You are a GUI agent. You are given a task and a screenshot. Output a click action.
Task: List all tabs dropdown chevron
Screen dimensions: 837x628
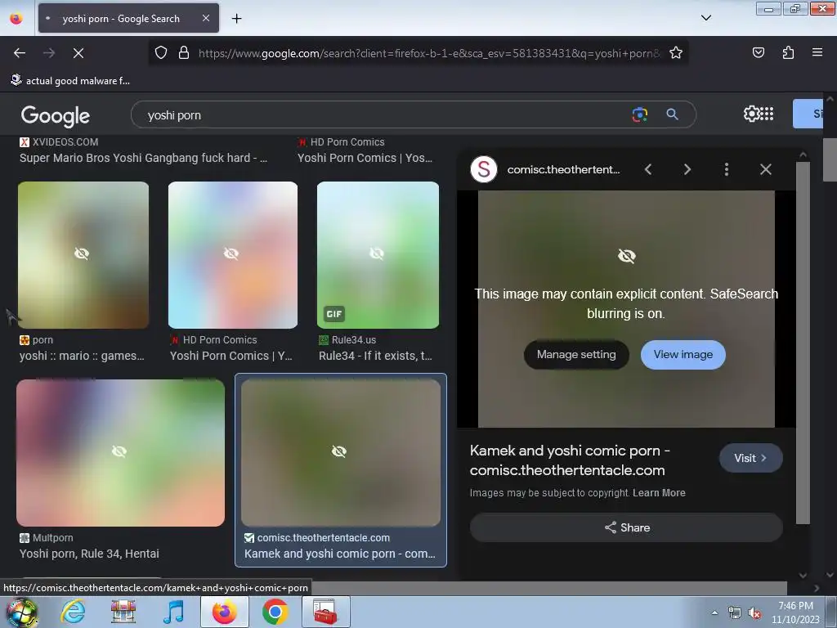[x=705, y=18]
